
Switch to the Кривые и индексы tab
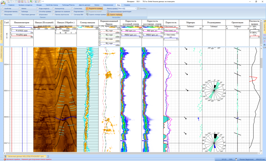(25, 5)
